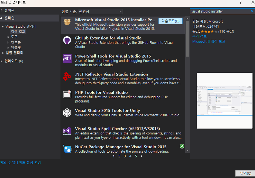Click the star rating in details pane
The image size is (255, 178).
point(209,32)
